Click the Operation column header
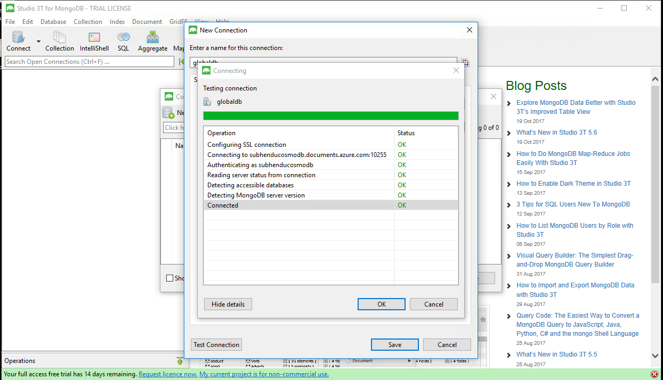The height and width of the screenshot is (380, 663). click(299, 133)
